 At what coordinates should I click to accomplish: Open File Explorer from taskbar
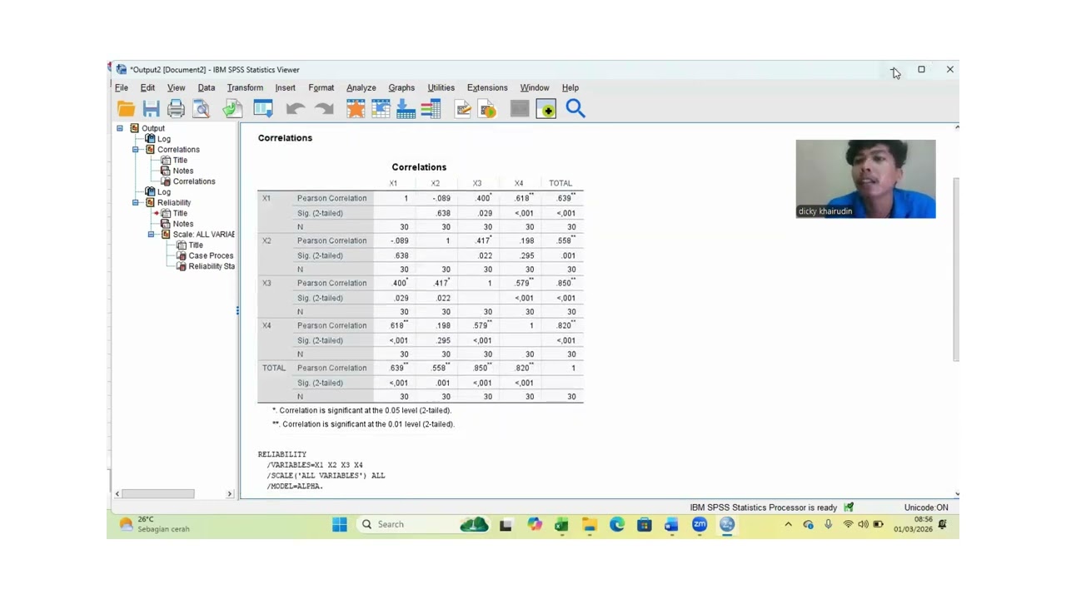pos(590,524)
